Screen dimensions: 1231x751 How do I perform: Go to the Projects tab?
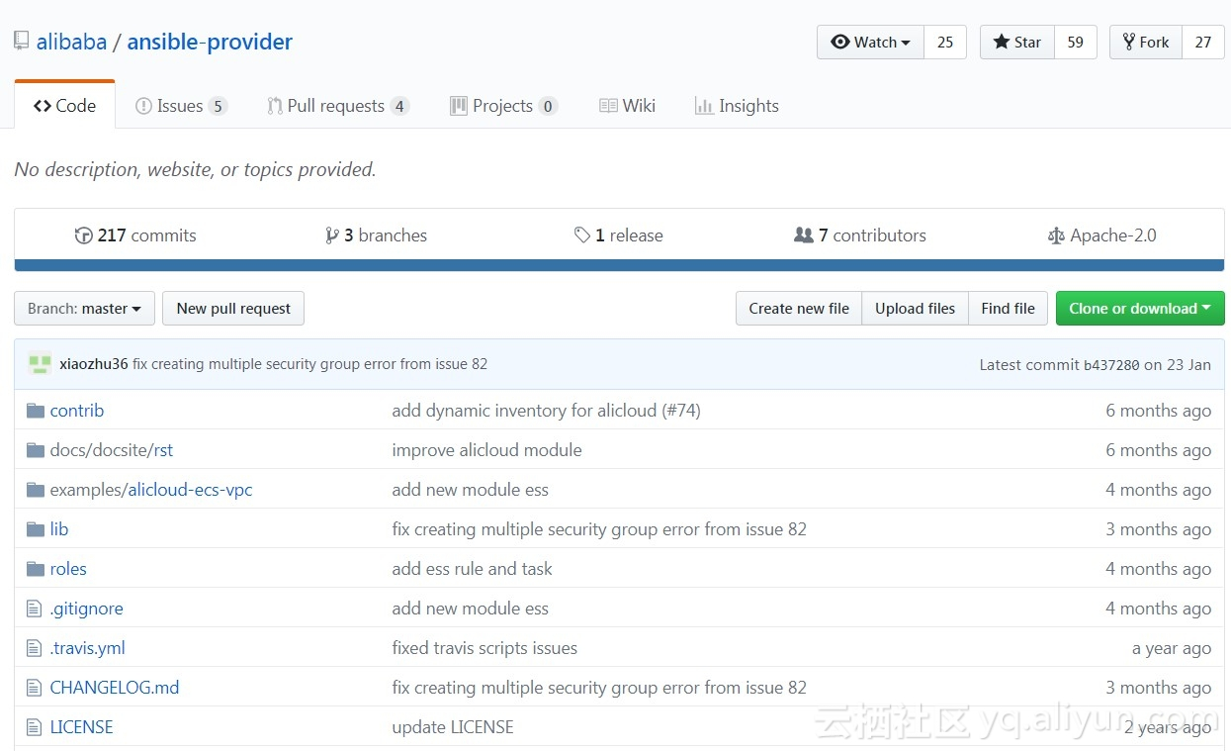(503, 106)
